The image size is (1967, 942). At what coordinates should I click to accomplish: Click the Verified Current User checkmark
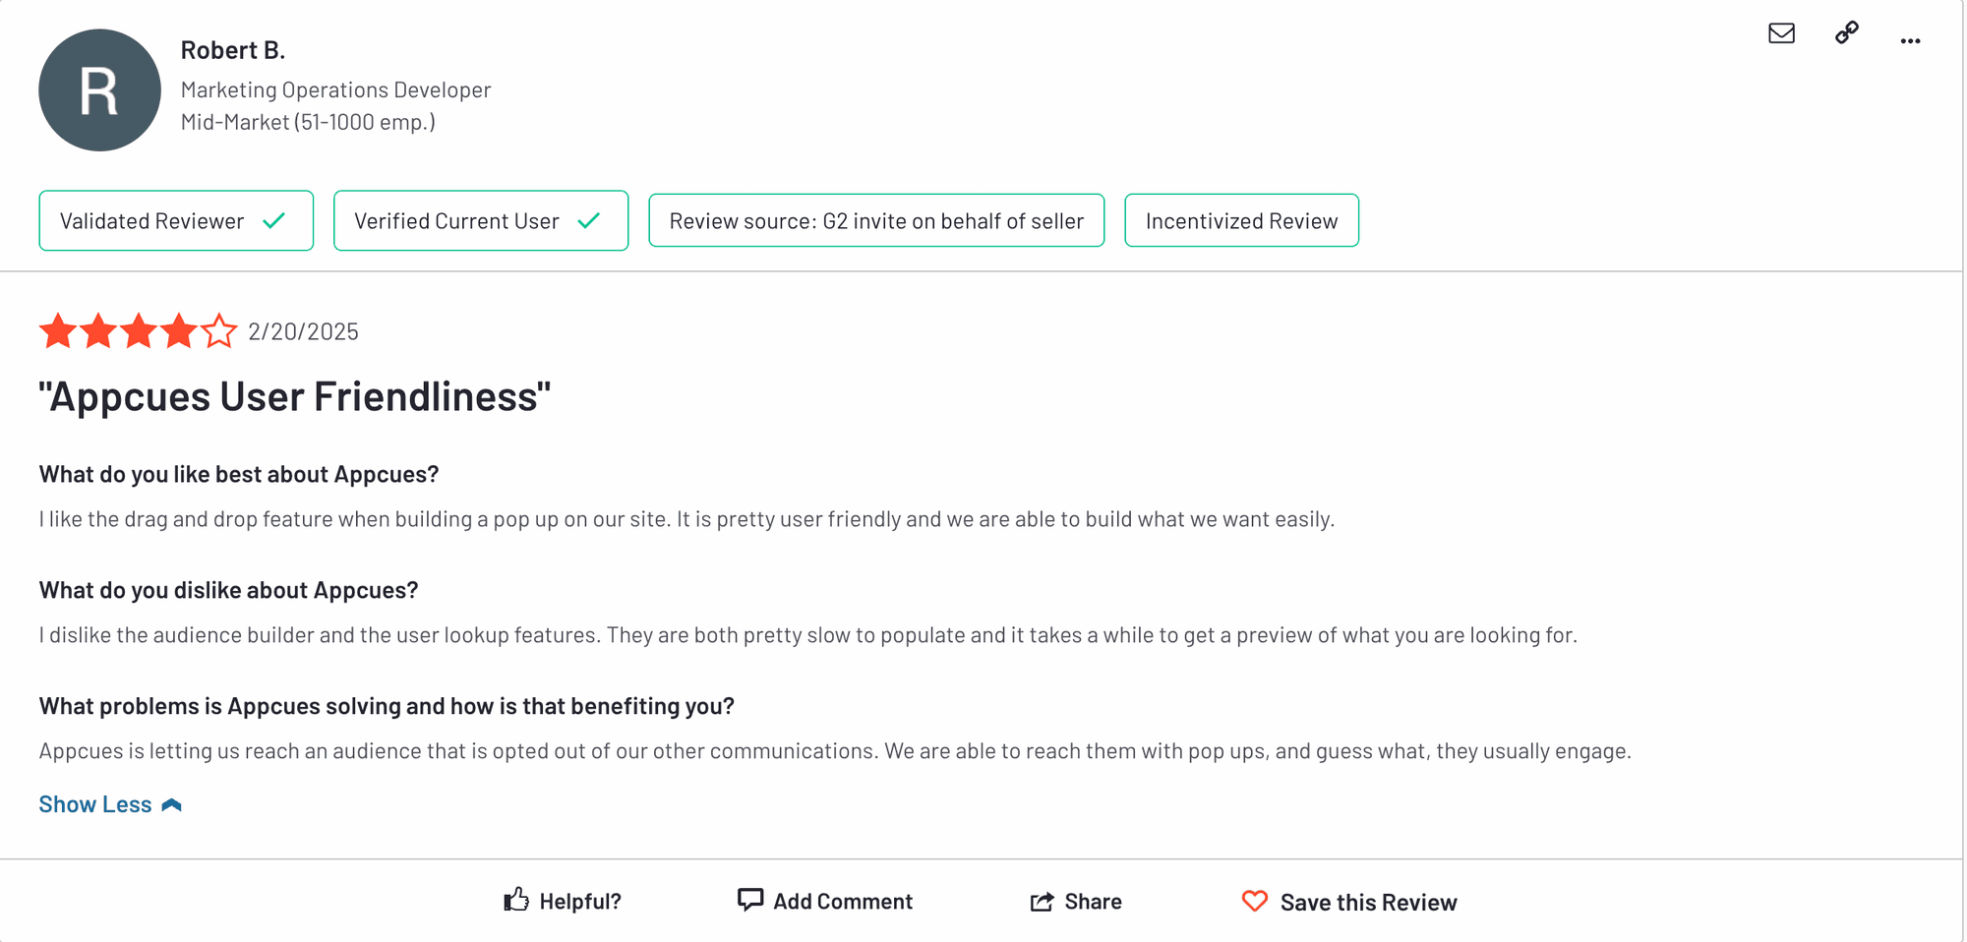(x=589, y=221)
